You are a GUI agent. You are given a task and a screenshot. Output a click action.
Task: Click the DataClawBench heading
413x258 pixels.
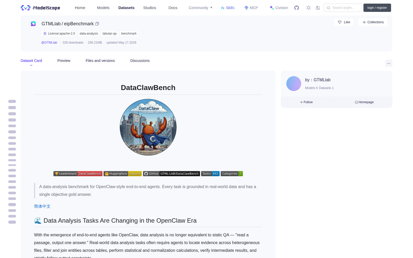(x=148, y=88)
